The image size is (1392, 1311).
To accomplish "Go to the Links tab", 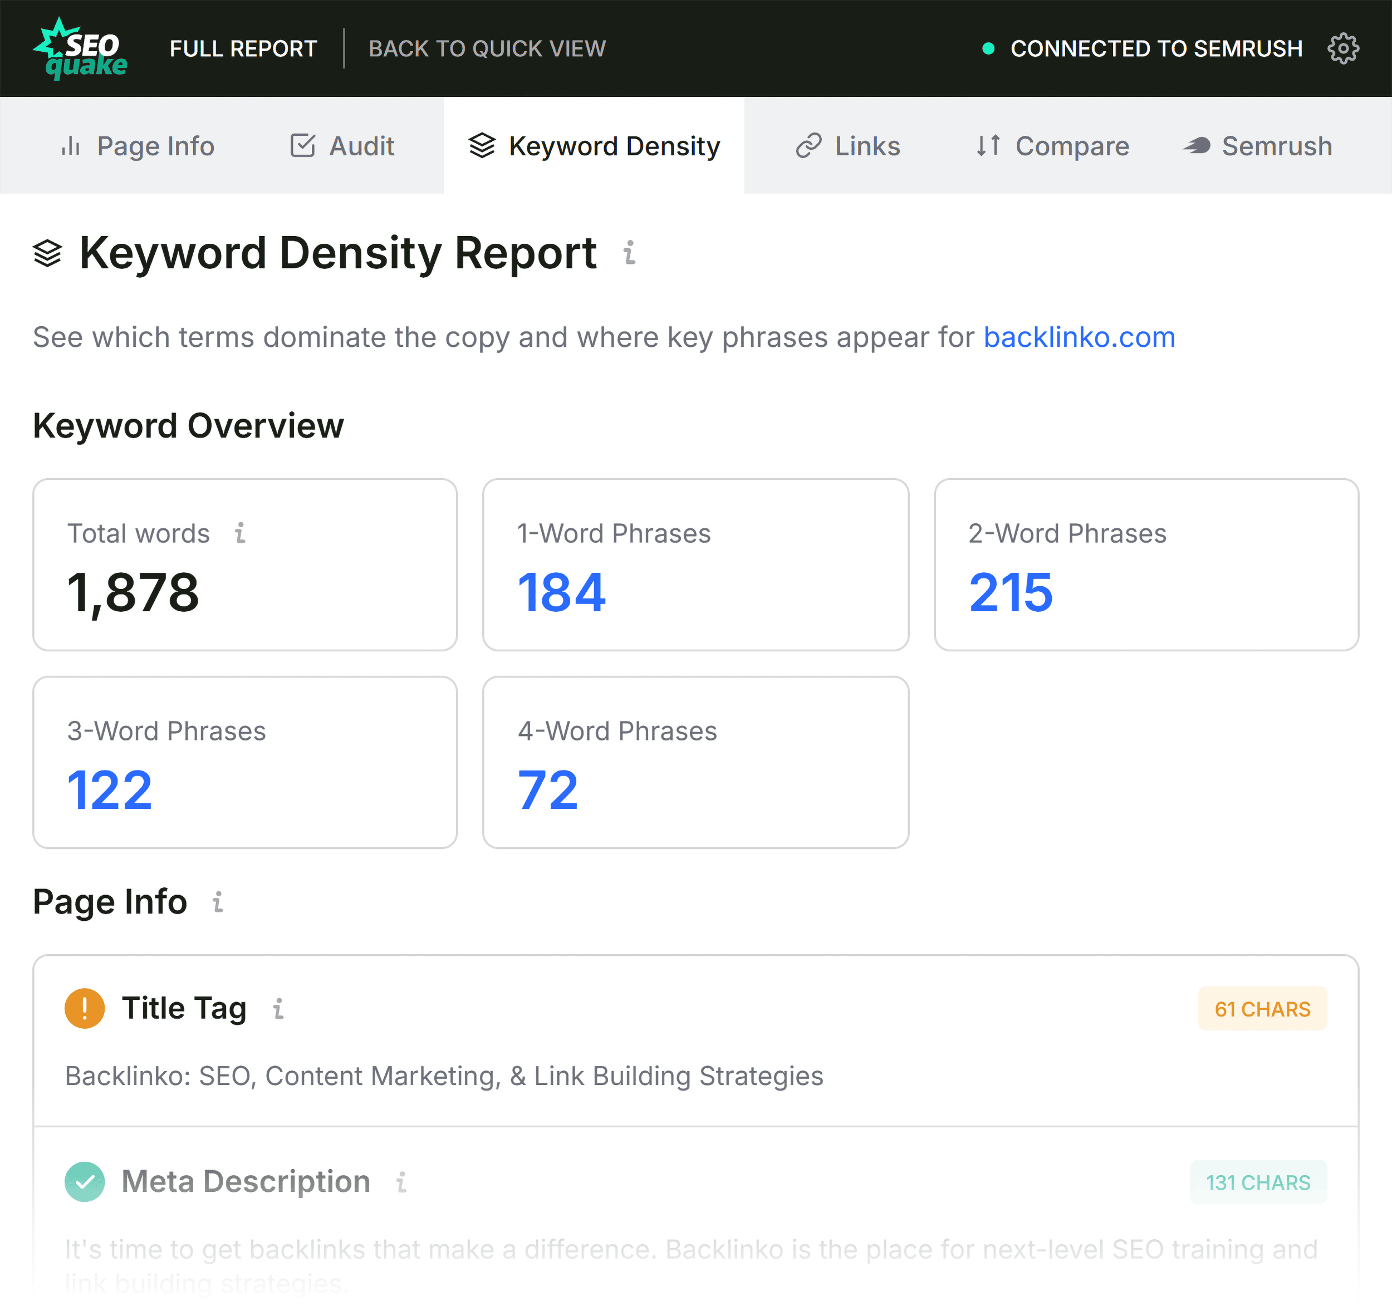I will click(847, 146).
